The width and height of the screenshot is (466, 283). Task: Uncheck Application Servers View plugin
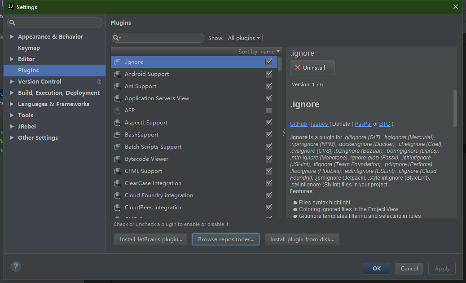click(x=268, y=98)
